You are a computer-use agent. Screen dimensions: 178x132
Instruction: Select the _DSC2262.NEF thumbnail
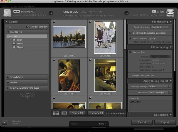[69, 75]
